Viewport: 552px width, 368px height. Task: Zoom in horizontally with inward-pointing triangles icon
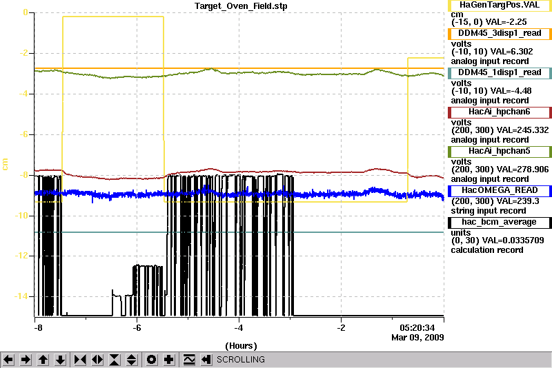[x=80, y=360]
